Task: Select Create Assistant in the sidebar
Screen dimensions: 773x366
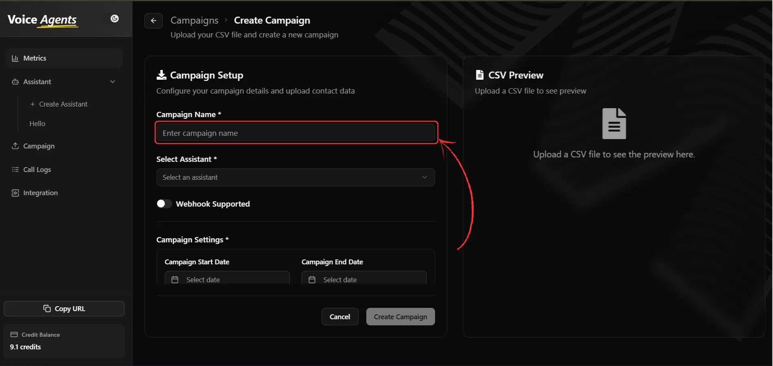Action: tap(59, 104)
